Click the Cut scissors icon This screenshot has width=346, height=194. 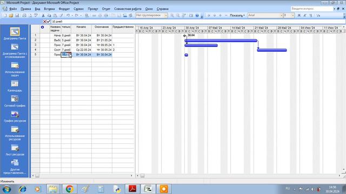coord(43,16)
